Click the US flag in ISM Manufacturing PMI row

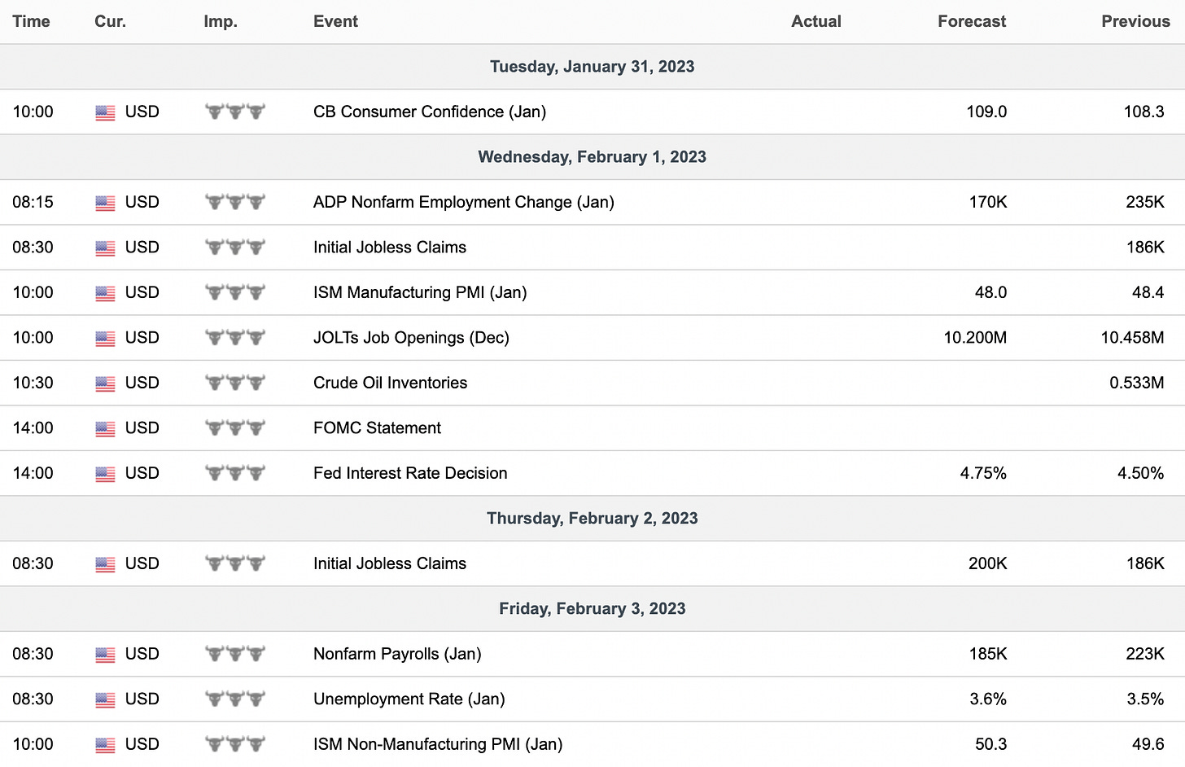(105, 294)
